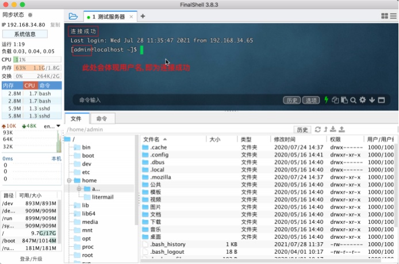Image resolution: width=399 pixels, height=264 pixels.
Task: Sort processes by 内存 column
Action: pos(13,86)
